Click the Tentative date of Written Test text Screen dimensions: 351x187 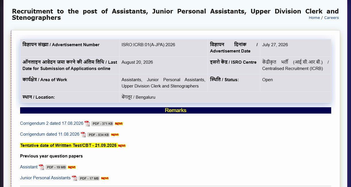(x=68, y=145)
